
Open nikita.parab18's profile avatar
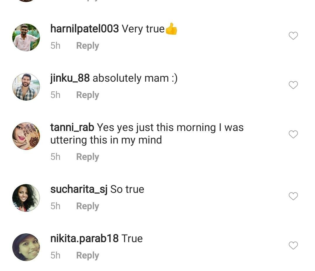[26, 247]
